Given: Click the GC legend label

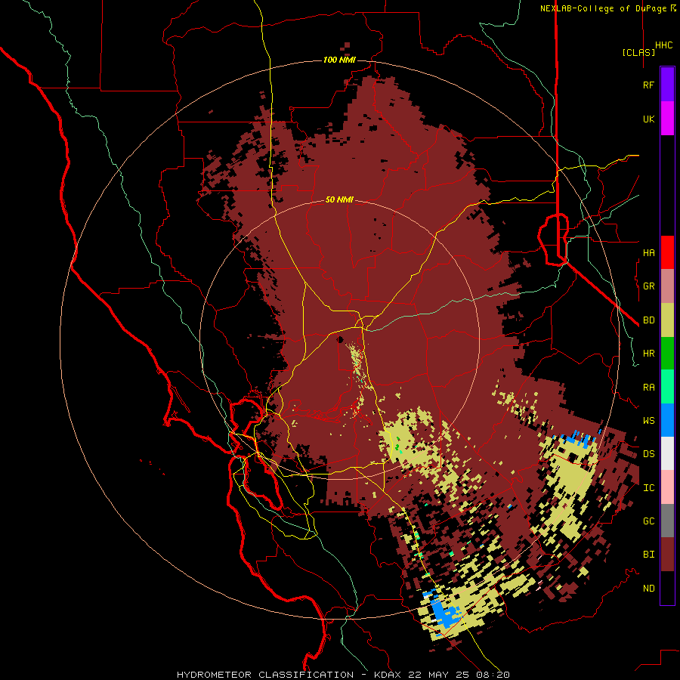Looking at the screenshot, I should point(648,521).
